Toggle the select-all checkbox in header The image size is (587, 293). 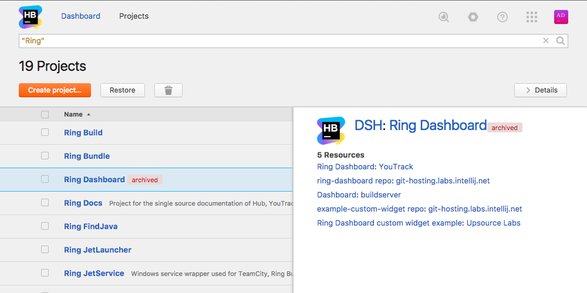click(45, 114)
